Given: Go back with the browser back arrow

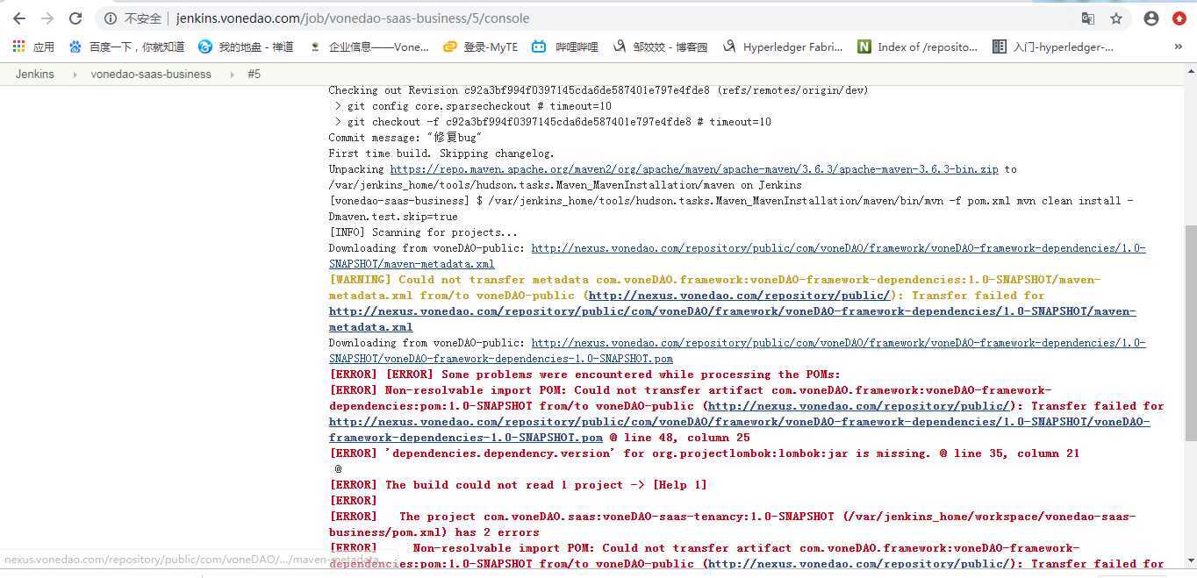Looking at the screenshot, I should pyautogui.click(x=19, y=18).
